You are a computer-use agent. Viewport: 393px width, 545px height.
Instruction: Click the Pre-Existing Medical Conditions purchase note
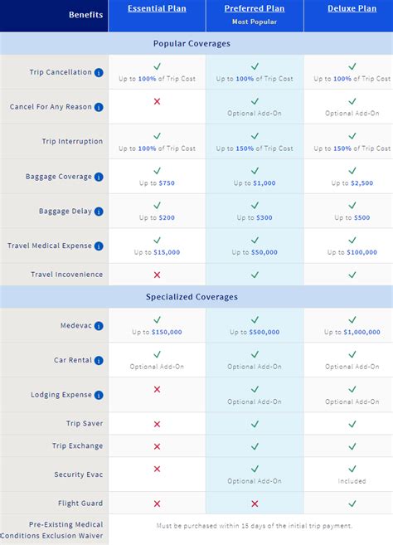pos(255,526)
